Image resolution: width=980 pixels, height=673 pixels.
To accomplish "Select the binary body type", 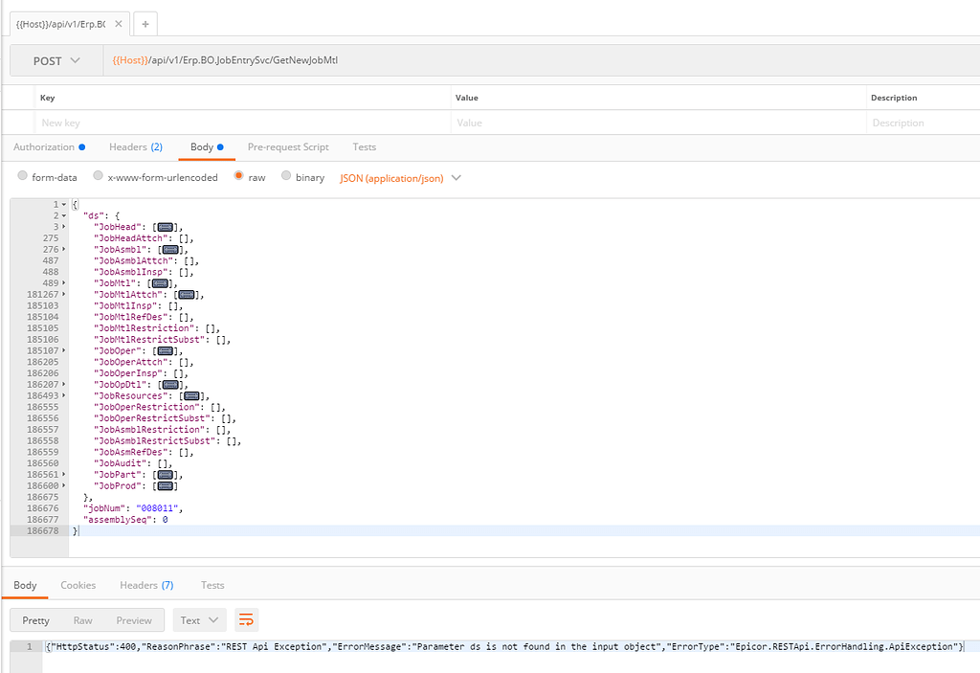I will 285,177.
